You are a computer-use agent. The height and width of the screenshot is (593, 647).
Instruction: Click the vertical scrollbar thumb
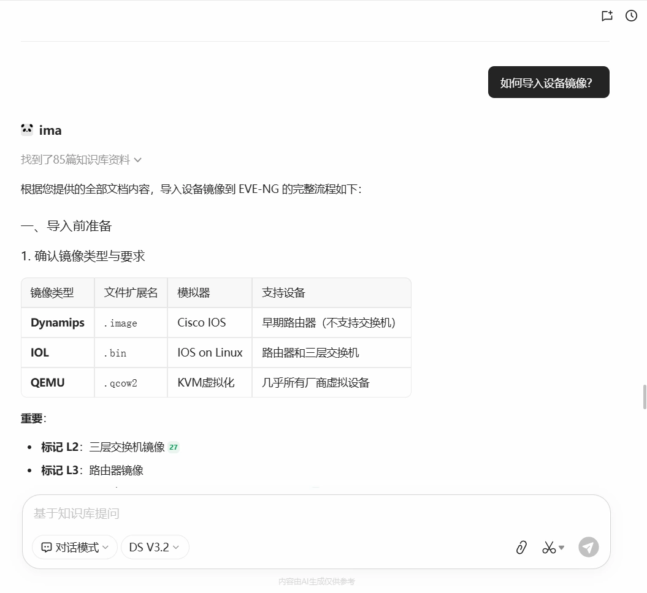[x=644, y=396]
